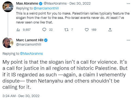The image size is (134, 99).
Task: Open the @marclamonthill handle under Marc's name
Action: [x=29, y=45]
